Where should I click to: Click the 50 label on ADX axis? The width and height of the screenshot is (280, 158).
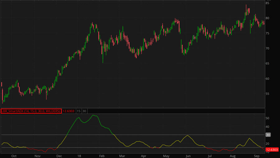[x=268, y=118]
